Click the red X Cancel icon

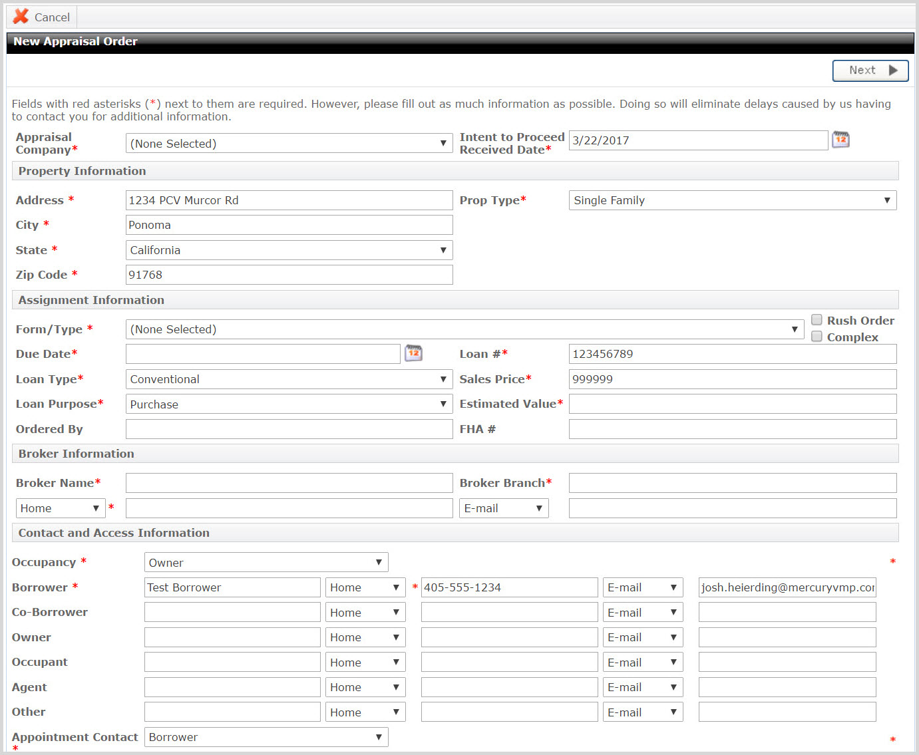tap(21, 17)
